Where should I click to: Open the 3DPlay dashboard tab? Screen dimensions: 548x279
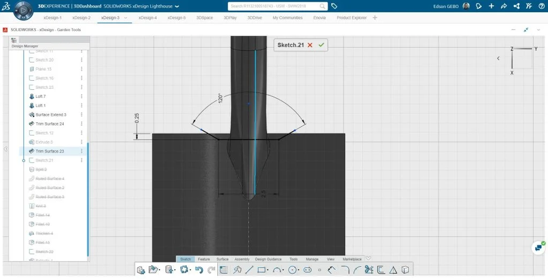230,18
